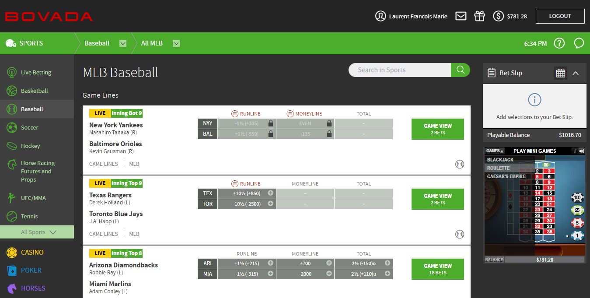Add total 2½ (-150)o to bet slip
Screen dimensions: 590x298
pyautogui.click(x=363, y=263)
